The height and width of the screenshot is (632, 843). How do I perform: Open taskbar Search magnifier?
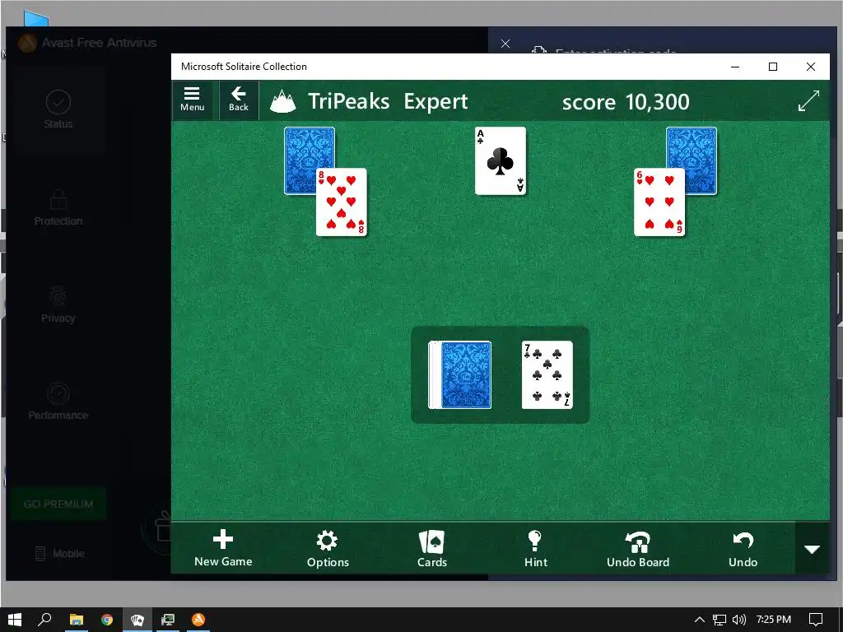click(x=44, y=620)
